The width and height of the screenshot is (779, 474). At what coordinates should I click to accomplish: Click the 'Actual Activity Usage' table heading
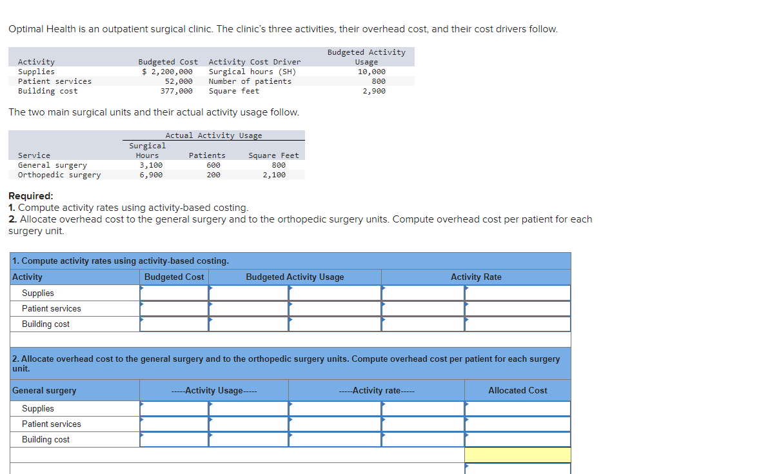pyautogui.click(x=213, y=135)
